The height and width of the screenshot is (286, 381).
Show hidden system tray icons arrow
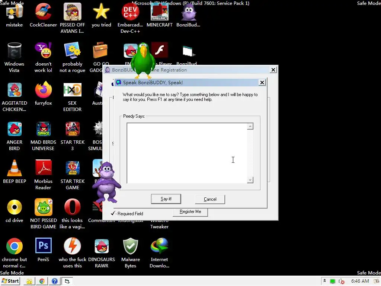tap(324, 281)
